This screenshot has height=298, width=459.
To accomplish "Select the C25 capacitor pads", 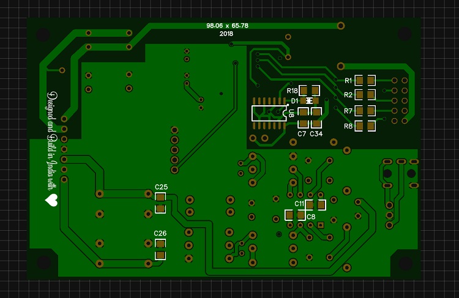I will pos(160,203).
